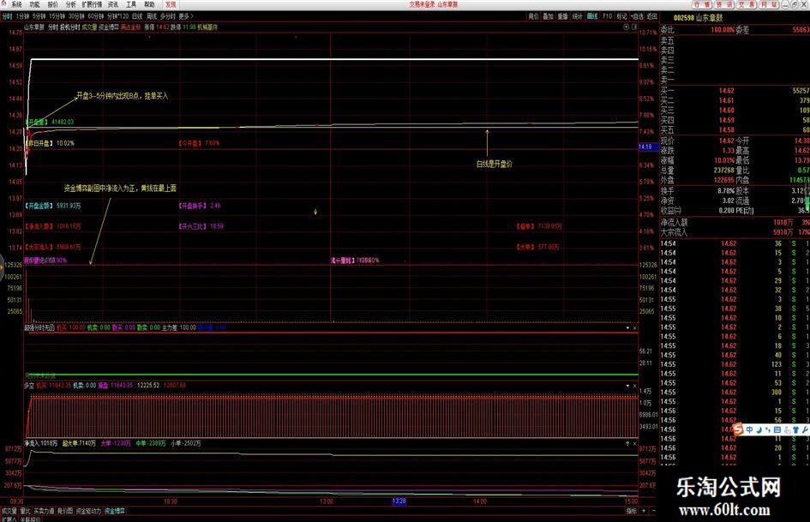Viewport: 810px width, 522px height.
Task: Switch to the 分时 period tab
Action: pos(7,16)
